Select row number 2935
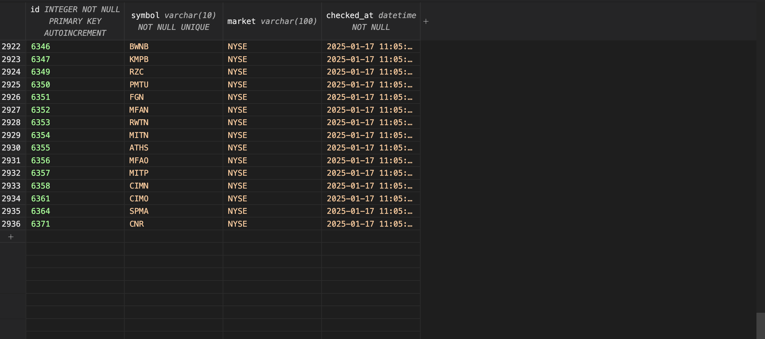 [13, 211]
